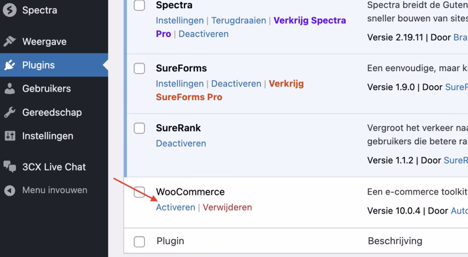Tick the Spectra plugin checkbox
The width and height of the screenshot is (468, 257).
[x=139, y=5]
